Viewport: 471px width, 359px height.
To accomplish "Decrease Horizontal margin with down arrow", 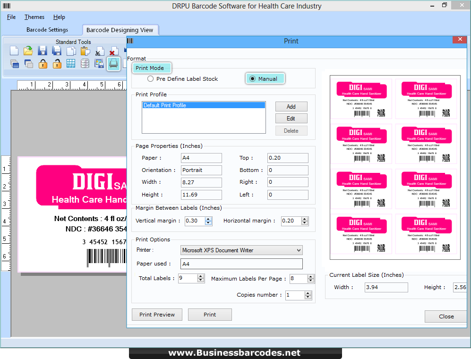I will click(305, 223).
